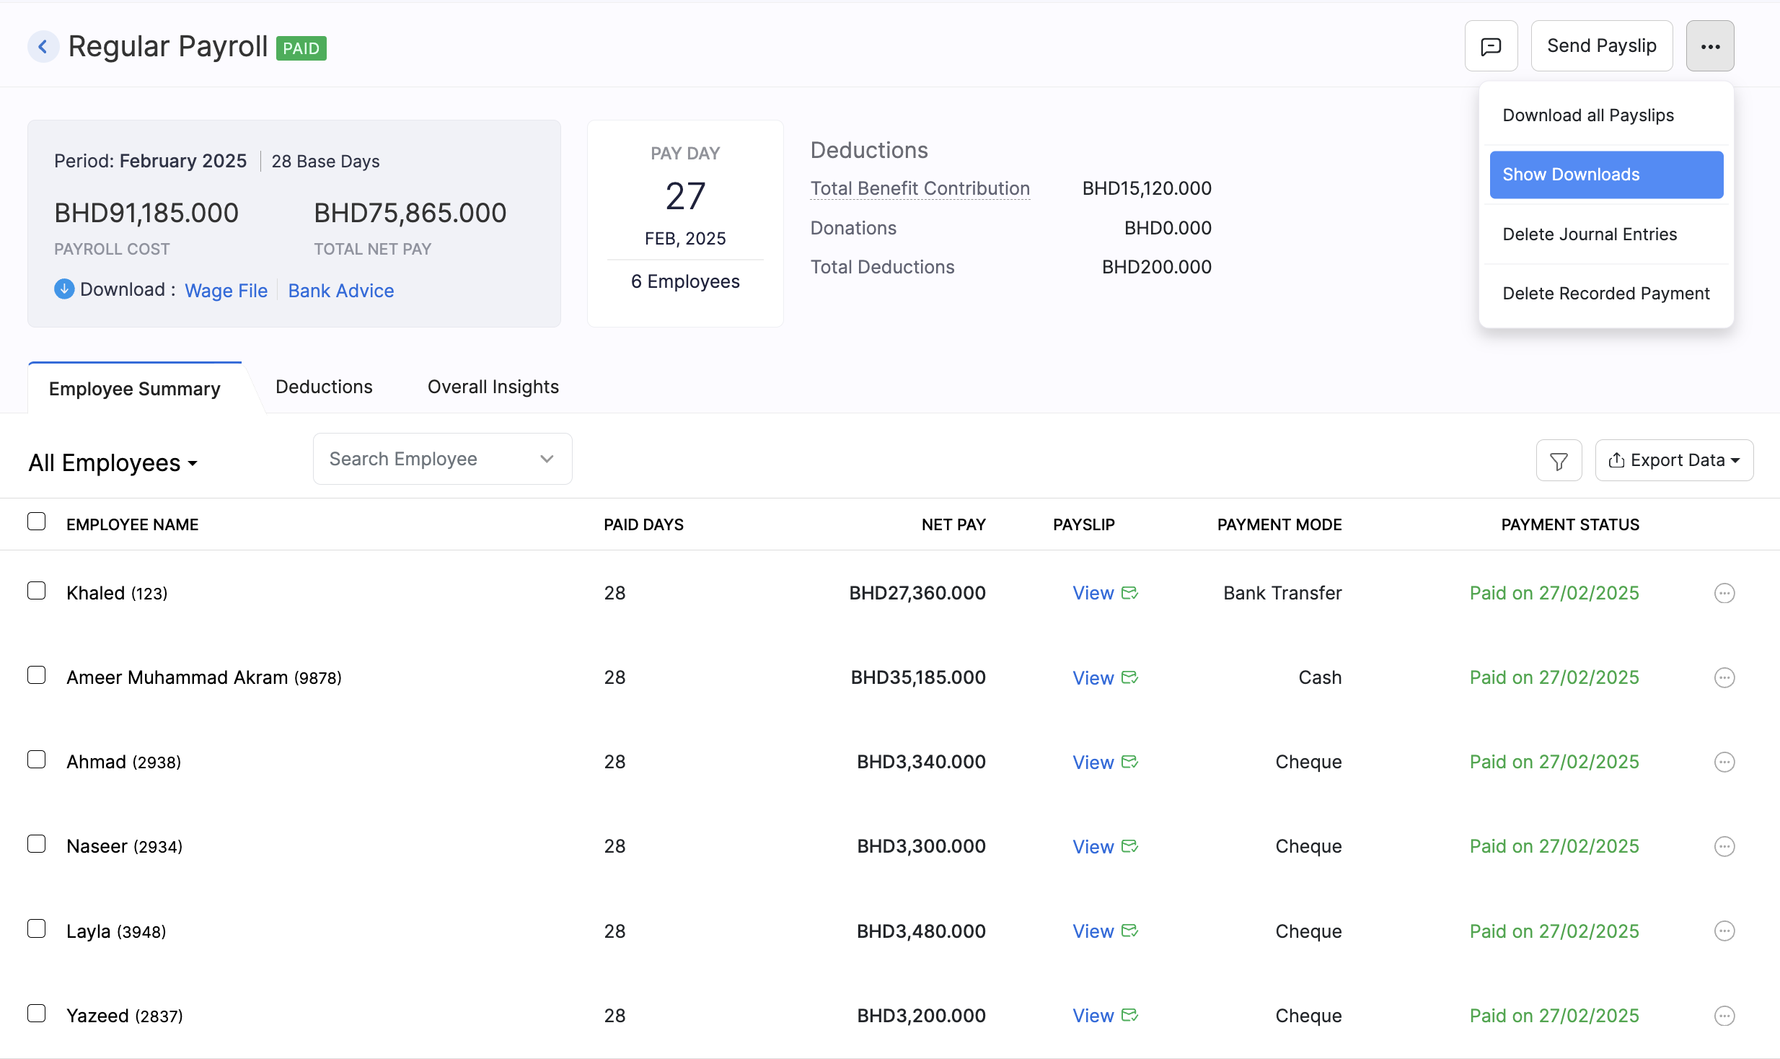Viewport: 1780px width, 1059px height.
Task: Click the Send Payslip button
Action: (1601, 45)
